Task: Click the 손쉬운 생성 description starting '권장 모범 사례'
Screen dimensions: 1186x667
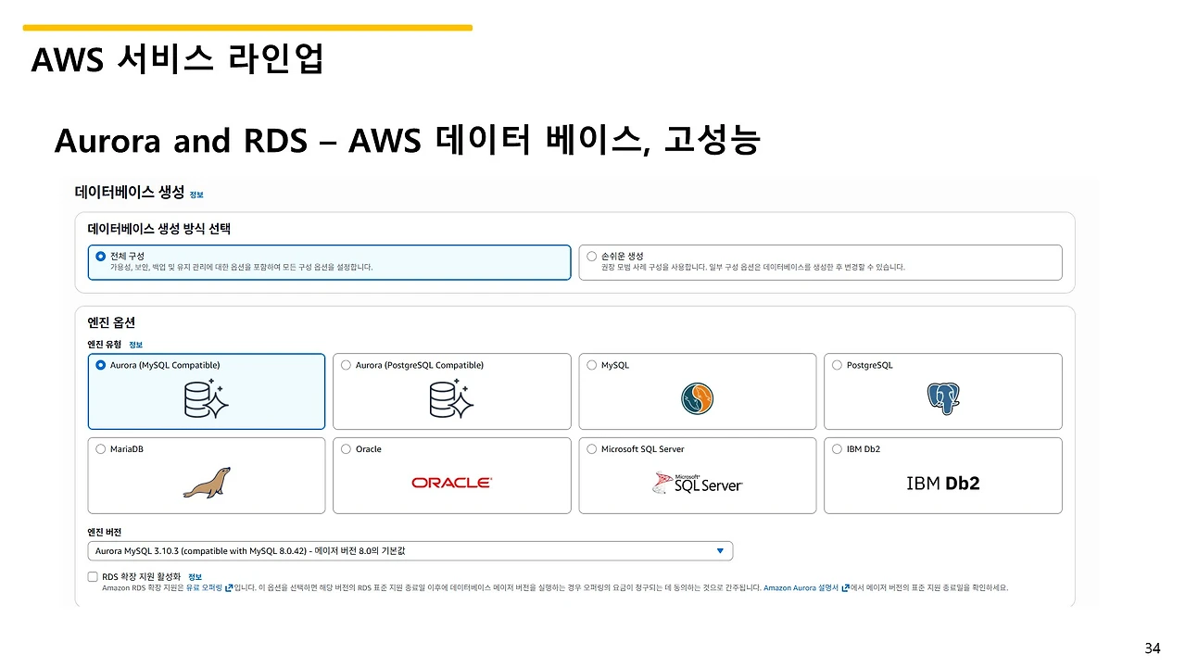Action: click(753, 267)
